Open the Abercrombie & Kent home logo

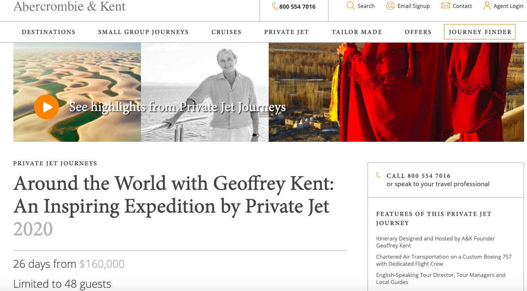[69, 6]
